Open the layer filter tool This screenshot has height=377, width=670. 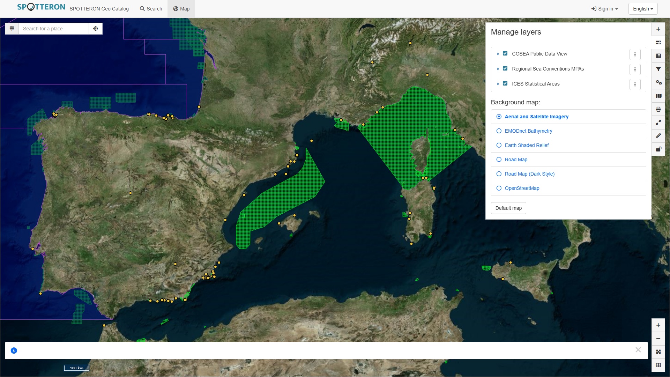[658, 69]
